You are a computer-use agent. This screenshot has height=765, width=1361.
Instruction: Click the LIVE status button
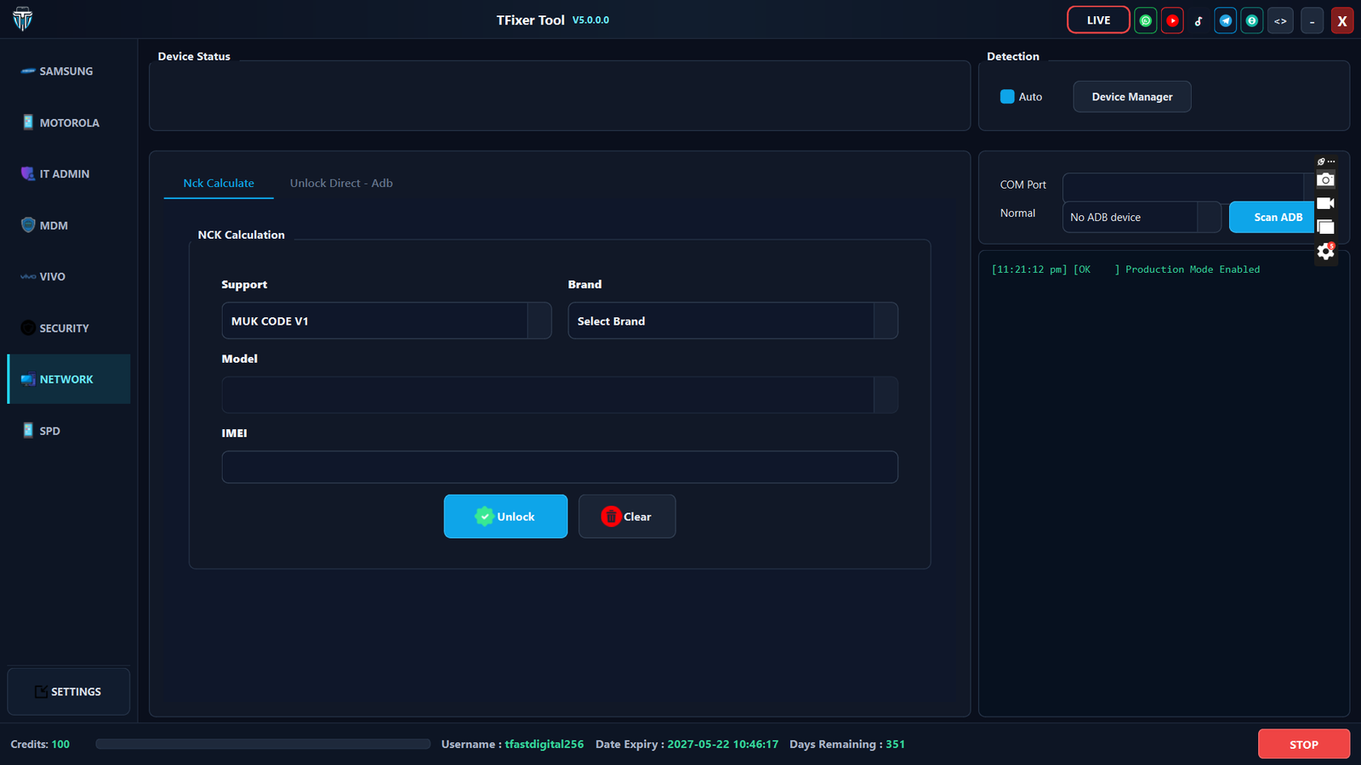pos(1098,20)
